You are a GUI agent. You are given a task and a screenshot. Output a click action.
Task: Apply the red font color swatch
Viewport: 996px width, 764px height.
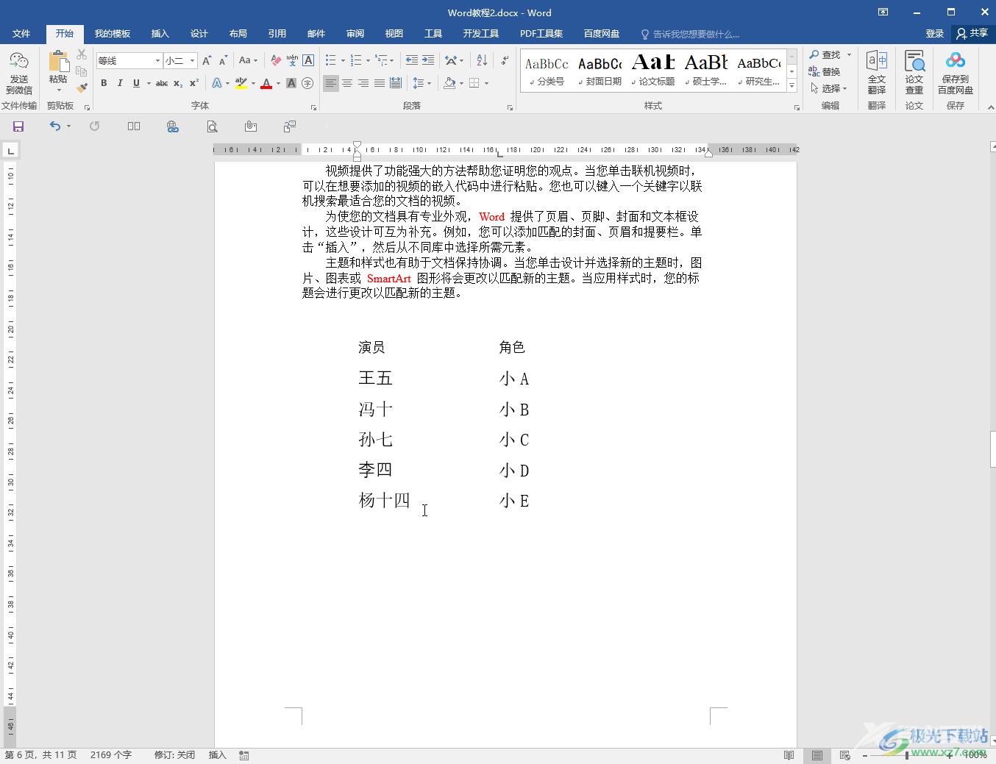[x=266, y=83]
